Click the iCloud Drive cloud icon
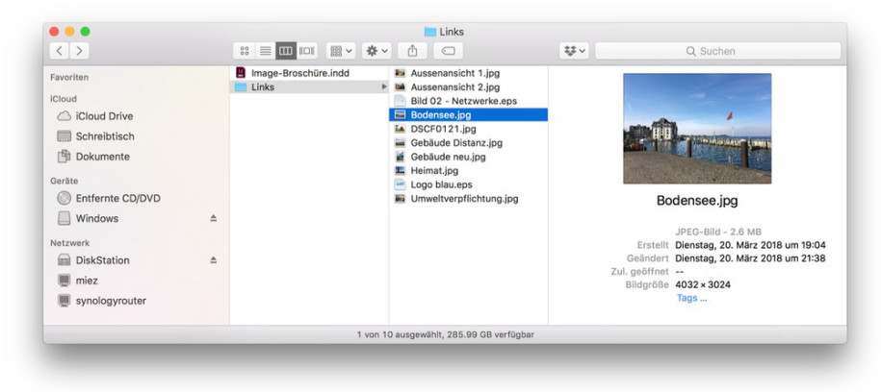881x392 pixels. point(65,116)
